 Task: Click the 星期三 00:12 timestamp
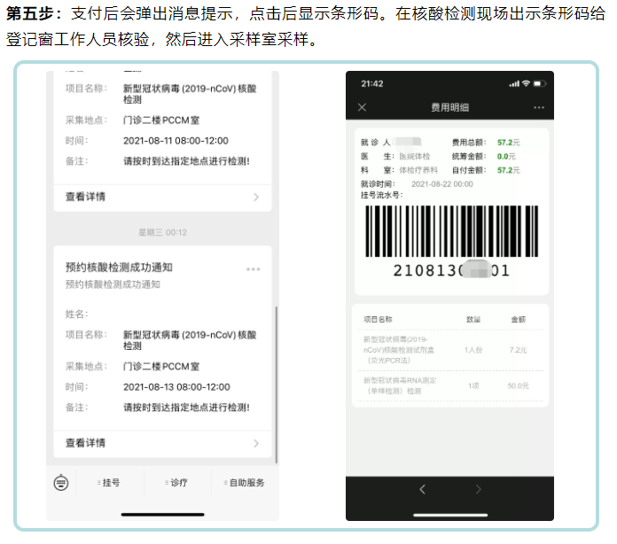(x=162, y=232)
